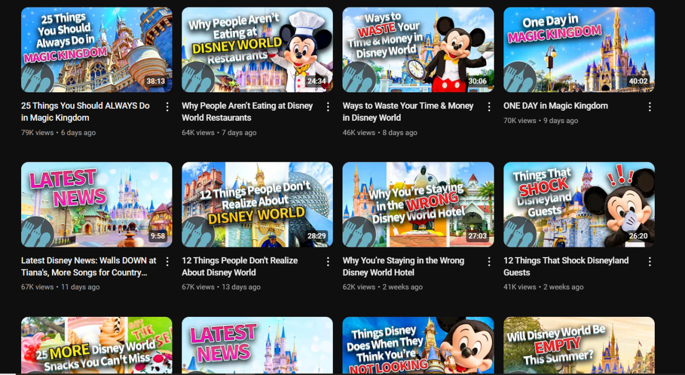Viewport: 685px width, 375px height.
Task: Open the chef Mickey restaurants video thumbnail
Action: [x=257, y=50]
